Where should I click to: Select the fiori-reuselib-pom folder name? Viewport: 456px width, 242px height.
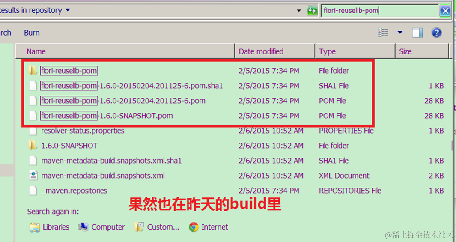click(69, 71)
